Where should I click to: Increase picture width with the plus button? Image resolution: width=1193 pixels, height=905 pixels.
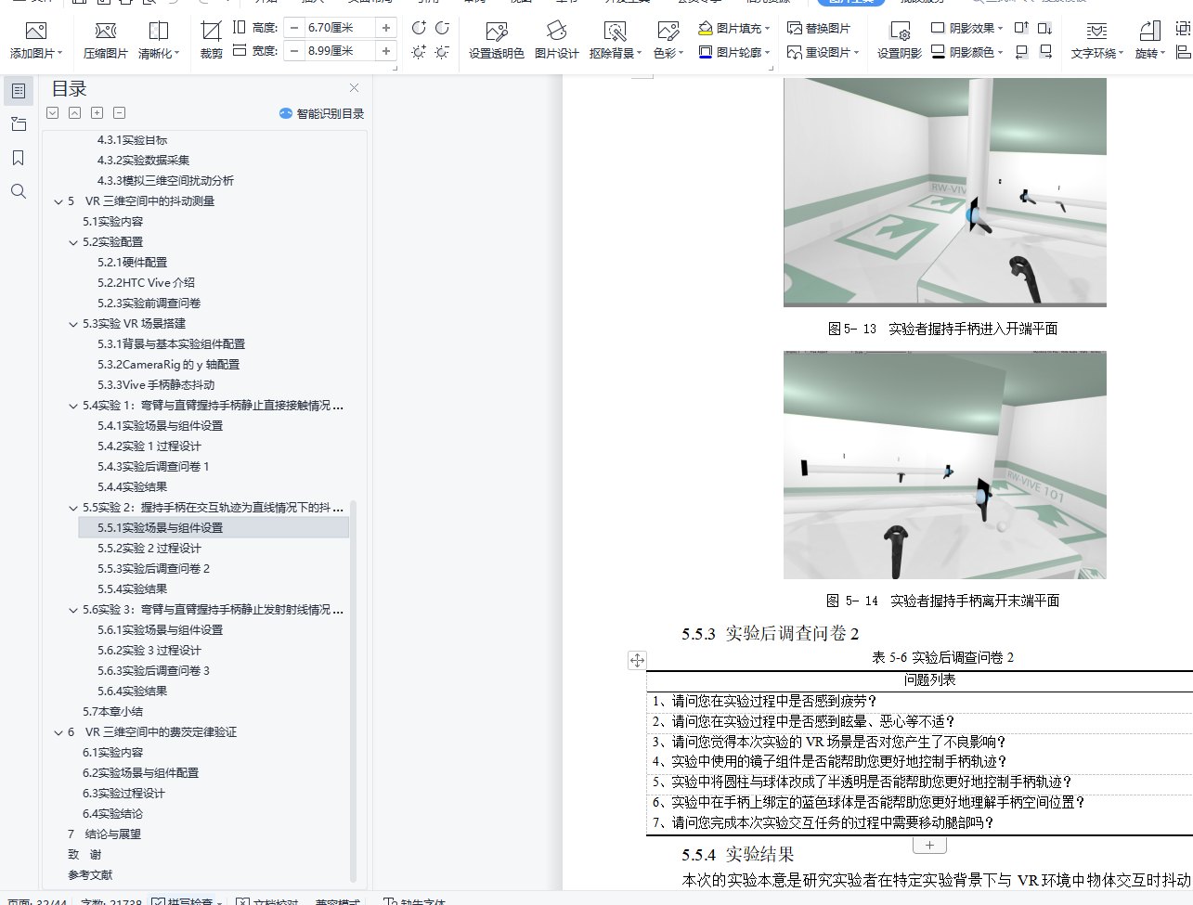tap(386, 51)
